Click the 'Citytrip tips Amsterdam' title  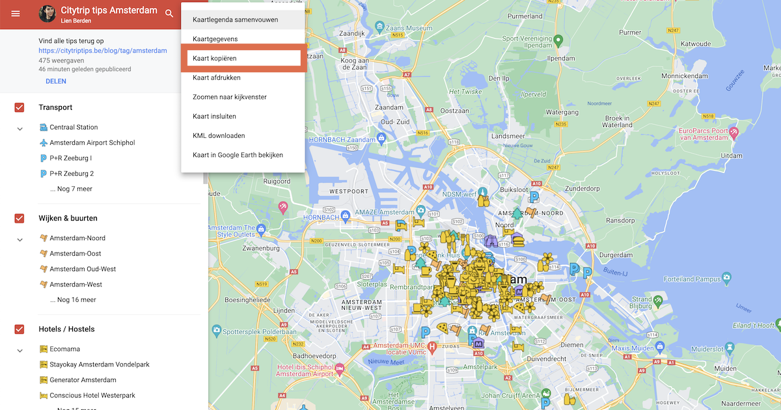click(109, 10)
